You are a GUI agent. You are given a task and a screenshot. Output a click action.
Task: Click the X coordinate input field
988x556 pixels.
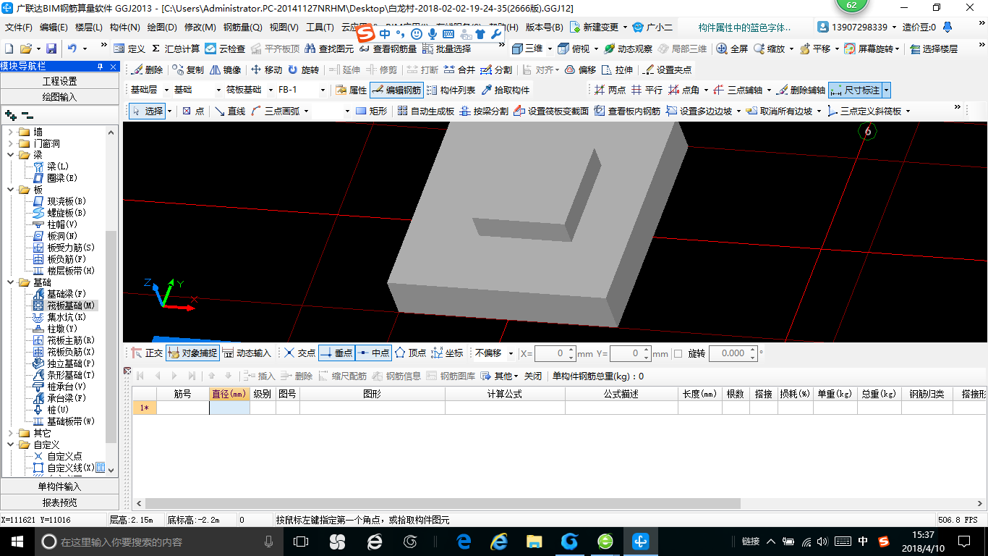coord(555,353)
